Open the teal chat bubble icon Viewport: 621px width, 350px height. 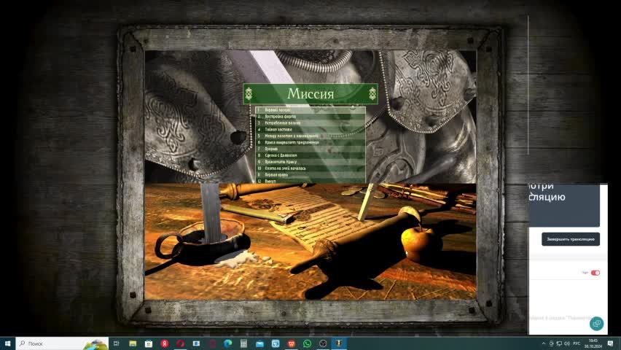(x=596, y=324)
